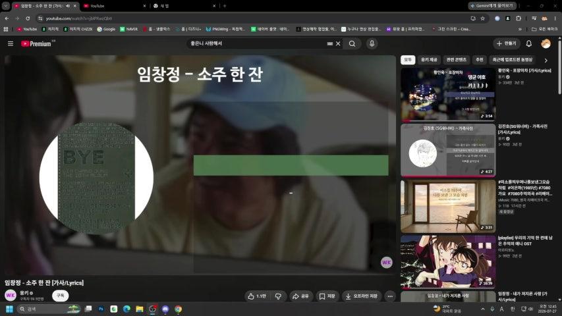The height and width of the screenshot is (316, 562).
Task: Open the Chrome three-dot menu
Action: click(555, 18)
